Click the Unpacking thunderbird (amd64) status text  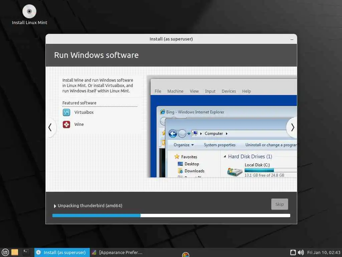coord(90,206)
